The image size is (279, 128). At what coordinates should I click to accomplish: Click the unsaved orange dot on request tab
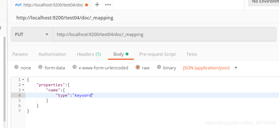pyautogui.click(x=87, y=5)
